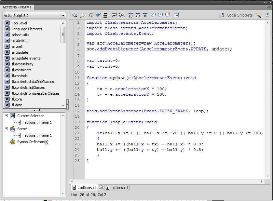
Task: Click the toolbox splitter collapse handle
Action: point(34,110)
